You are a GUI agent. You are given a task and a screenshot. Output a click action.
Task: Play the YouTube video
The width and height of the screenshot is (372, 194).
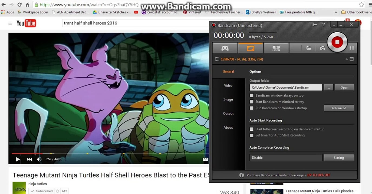tap(18, 159)
